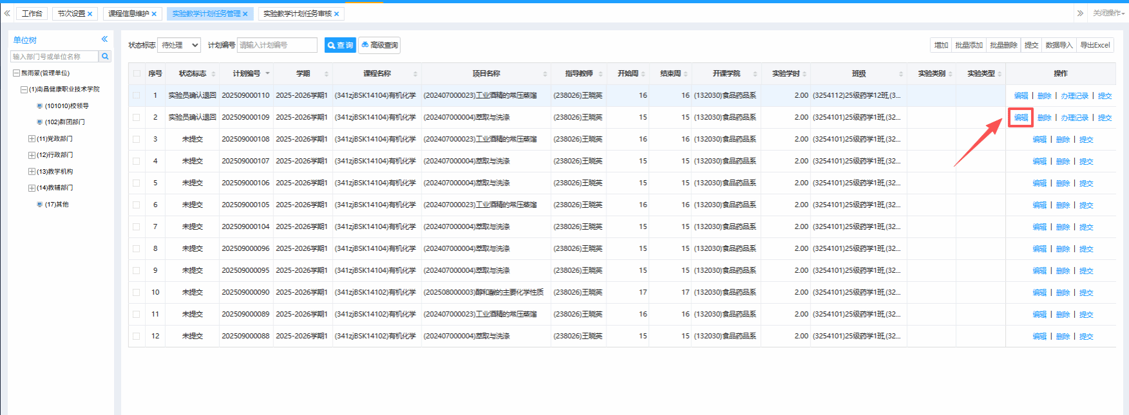Focus the 计划编号 input field

[277, 45]
